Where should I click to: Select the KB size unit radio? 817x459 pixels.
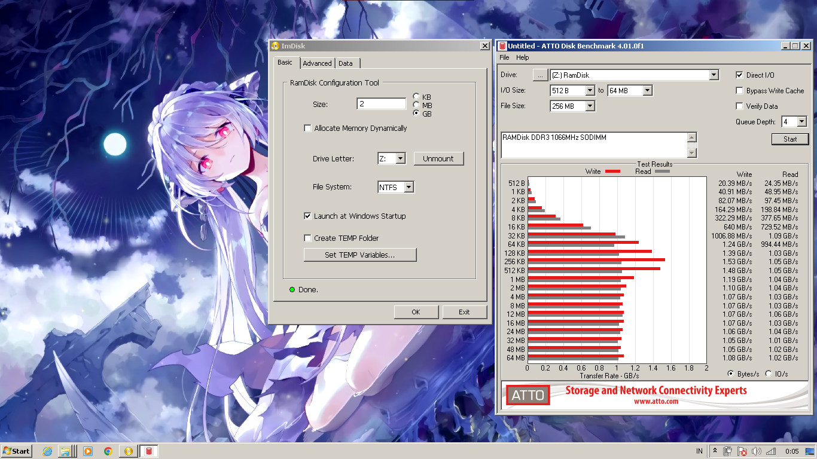(x=416, y=97)
